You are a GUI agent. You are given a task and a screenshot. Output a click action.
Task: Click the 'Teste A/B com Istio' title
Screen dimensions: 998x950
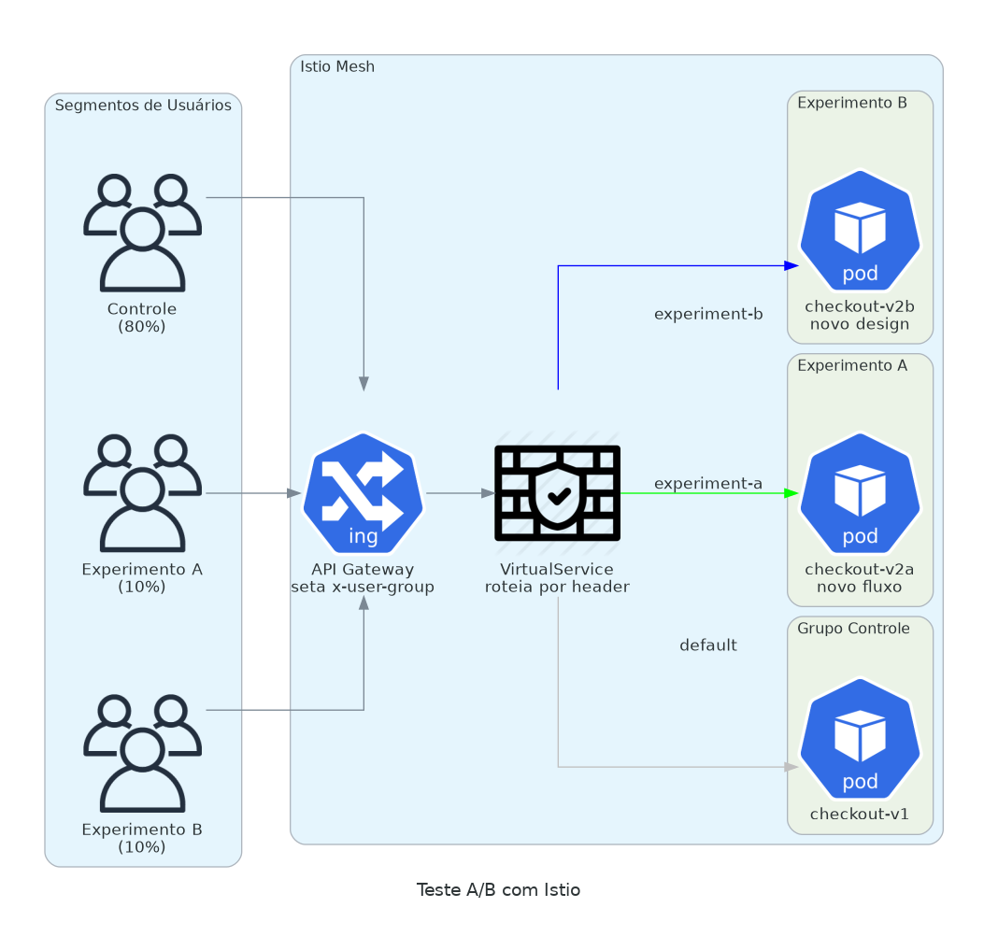tap(498, 889)
